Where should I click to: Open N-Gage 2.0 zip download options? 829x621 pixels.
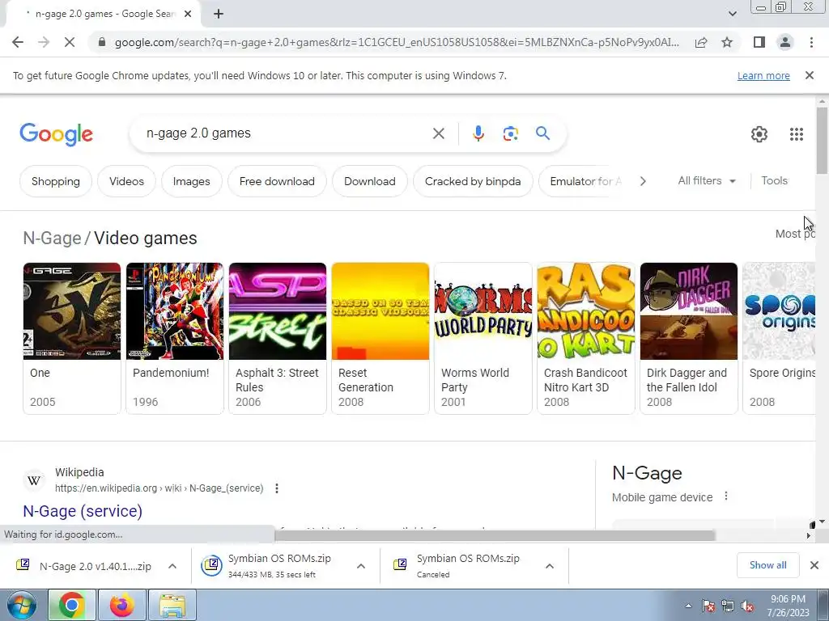click(172, 566)
